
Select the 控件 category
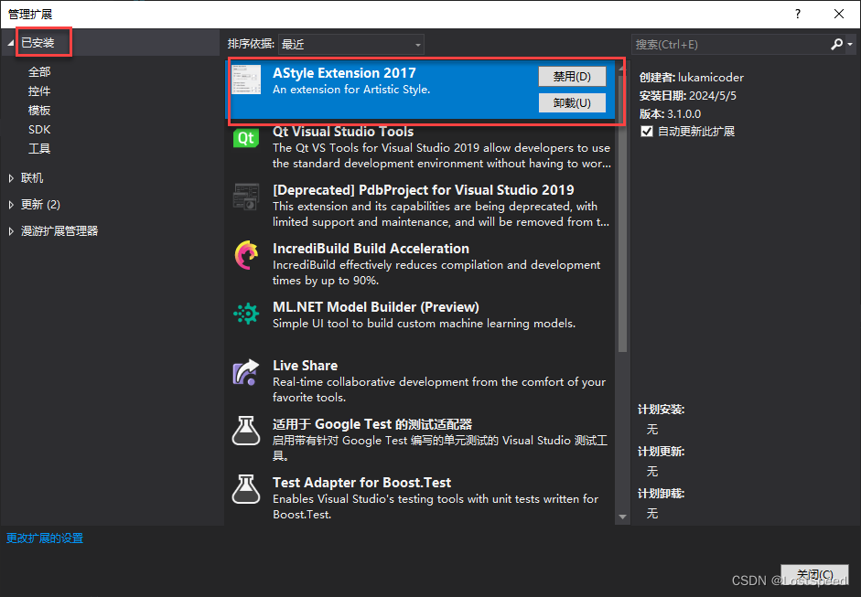pos(39,91)
